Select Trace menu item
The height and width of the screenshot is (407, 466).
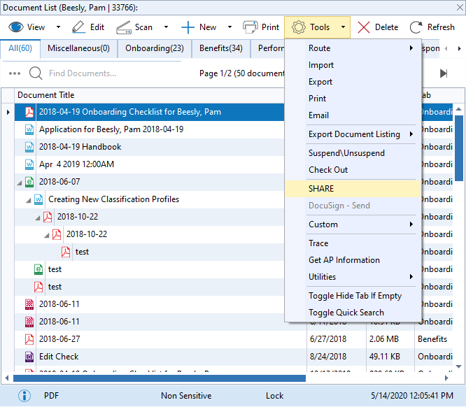(353, 243)
